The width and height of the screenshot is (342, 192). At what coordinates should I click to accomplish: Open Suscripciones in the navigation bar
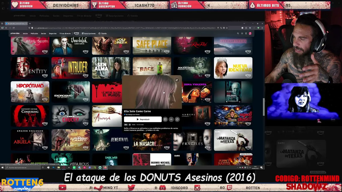tap(89, 33)
